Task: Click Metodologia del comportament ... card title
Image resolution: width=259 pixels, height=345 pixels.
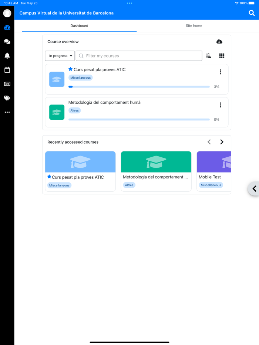Action: 155,177
